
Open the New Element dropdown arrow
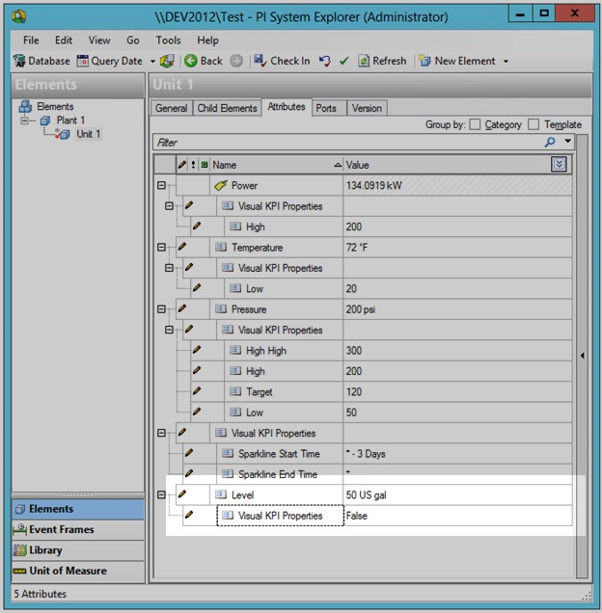click(506, 62)
